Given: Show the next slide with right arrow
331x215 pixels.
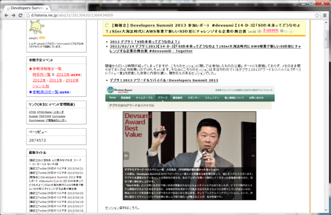Looking at the screenshot, I should click(253, 156).
